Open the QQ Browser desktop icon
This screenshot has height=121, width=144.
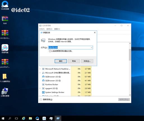[5, 5]
